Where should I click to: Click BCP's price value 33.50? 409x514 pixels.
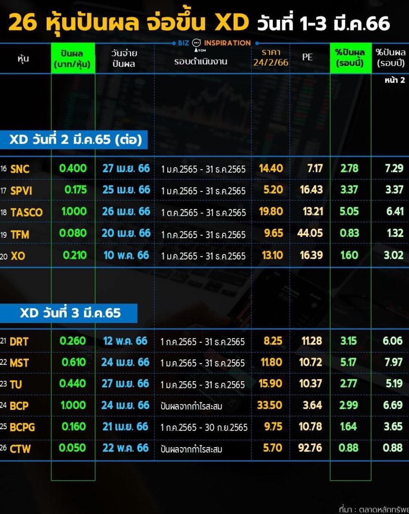[x=270, y=405]
